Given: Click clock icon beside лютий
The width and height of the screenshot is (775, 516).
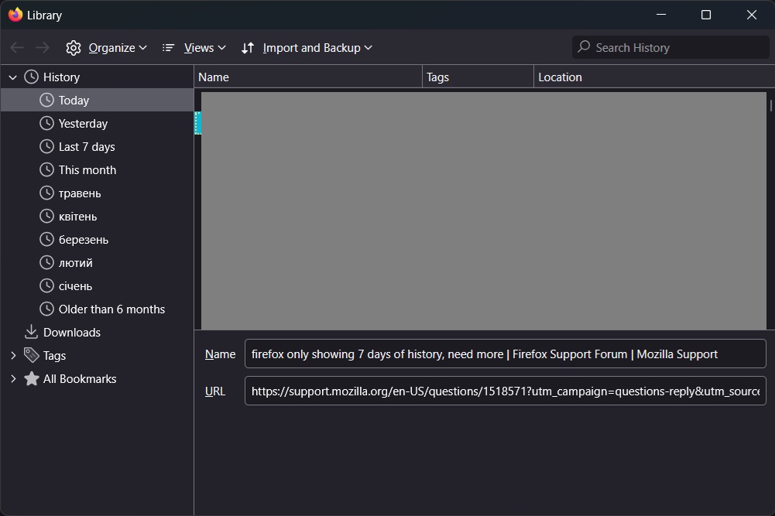Looking at the screenshot, I should [x=46, y=262].
